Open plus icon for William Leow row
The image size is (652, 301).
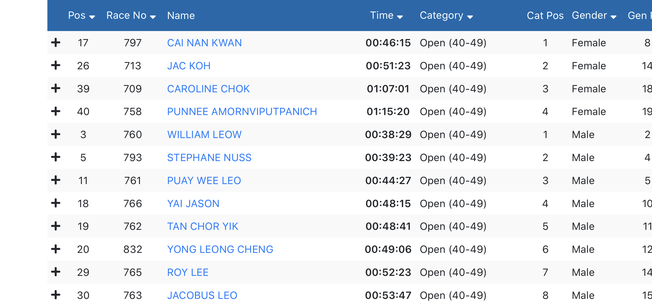(x=56, y=134)
